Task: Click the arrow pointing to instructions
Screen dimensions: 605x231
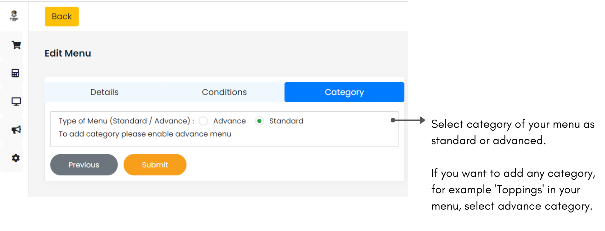Action: pyautogui.click(x=408, y=120)
